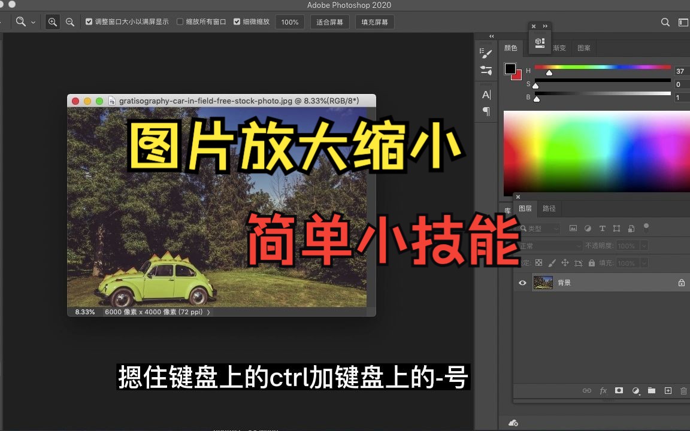This screenshot has height=431, width=690.
Task: Click the Delete layer trash icon
Action: coord(683,390)
